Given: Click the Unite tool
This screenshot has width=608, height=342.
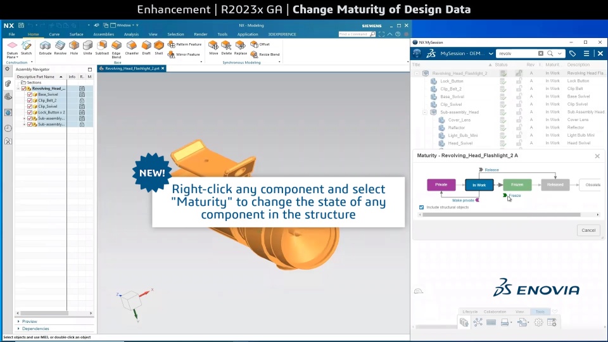Looking at the screenshot, I should click(87, 47).
